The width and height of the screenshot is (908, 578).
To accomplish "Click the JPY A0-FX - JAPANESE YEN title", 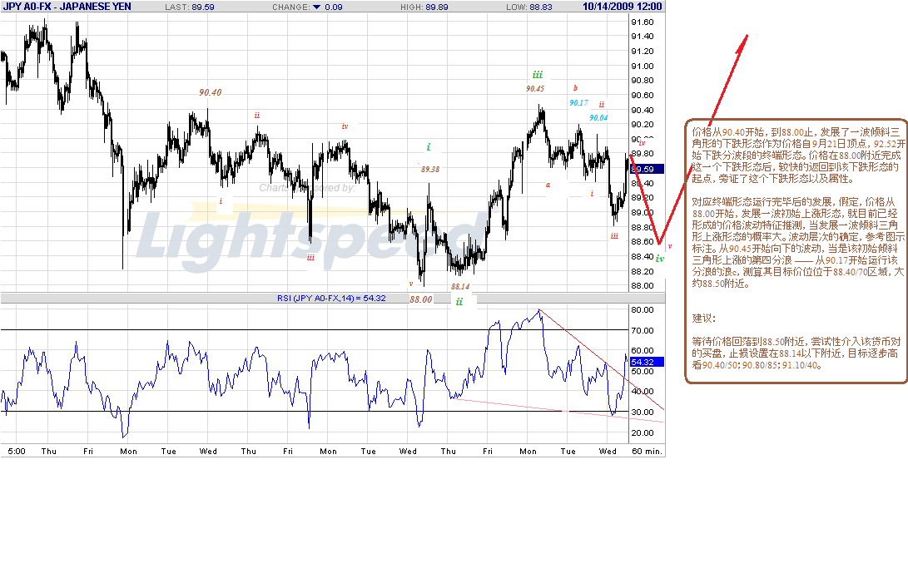I will point(67,7).
